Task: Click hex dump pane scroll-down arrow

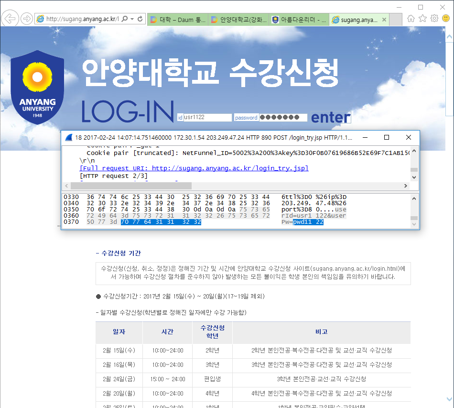Action: click(414, 224)
